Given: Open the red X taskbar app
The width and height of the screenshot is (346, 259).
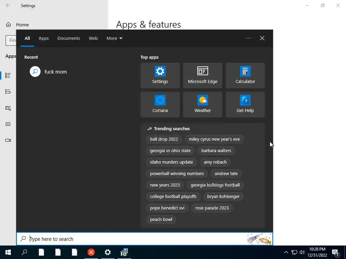Looking at the screenshot, I should coord(91,252).
